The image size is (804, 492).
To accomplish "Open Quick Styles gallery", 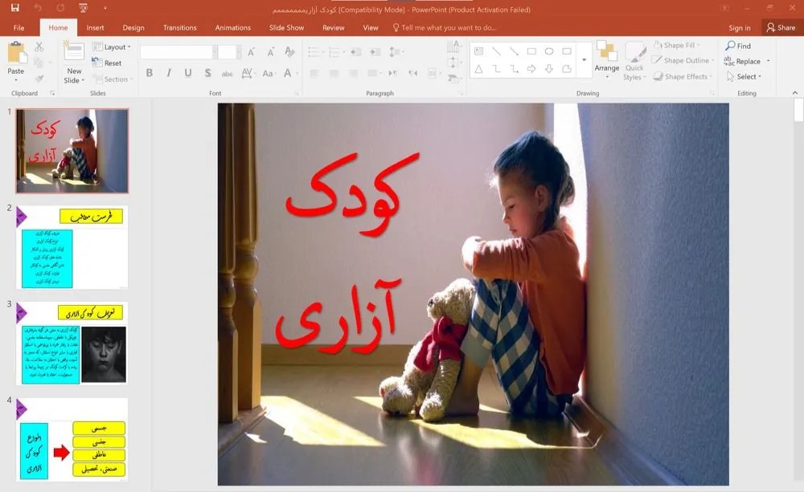I will 634,62.
